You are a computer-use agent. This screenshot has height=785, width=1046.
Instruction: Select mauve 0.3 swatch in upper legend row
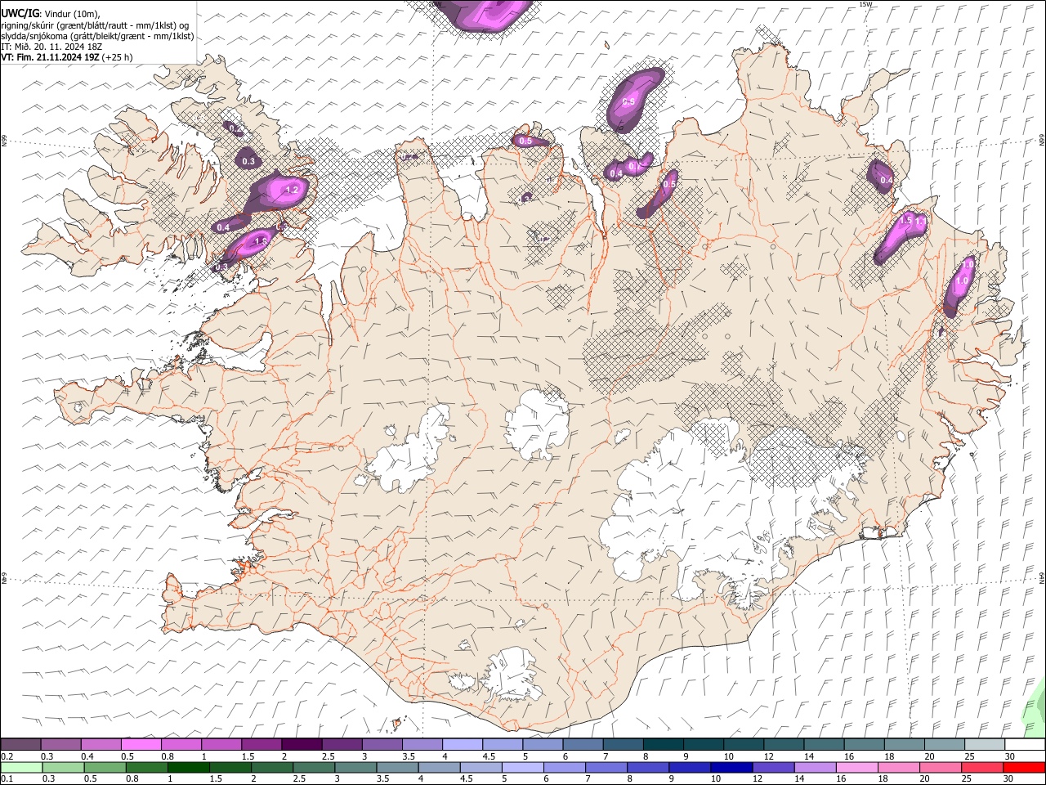point(60,744)
